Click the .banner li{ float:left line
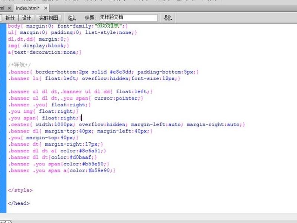Screen dimensions: 297x223 click(x=94, y=78)
